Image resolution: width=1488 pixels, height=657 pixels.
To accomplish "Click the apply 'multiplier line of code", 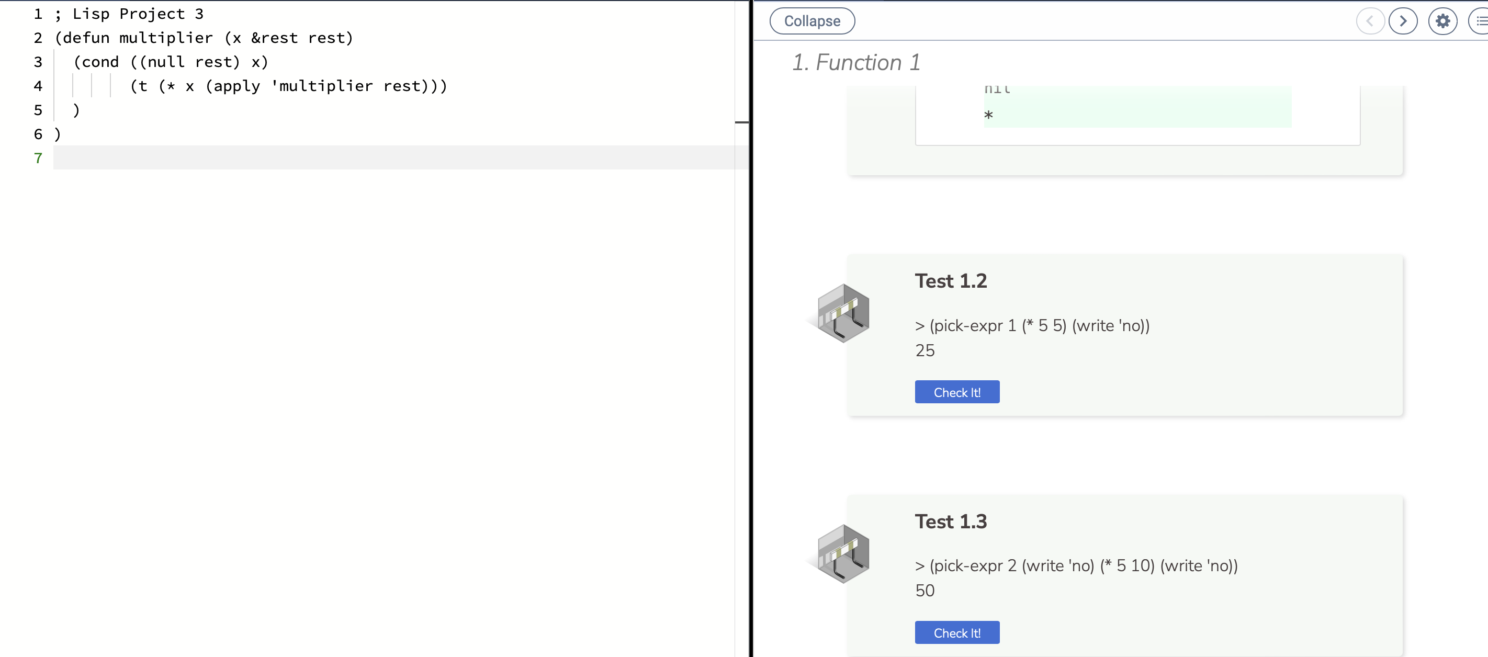I will [x=288, y=86].
